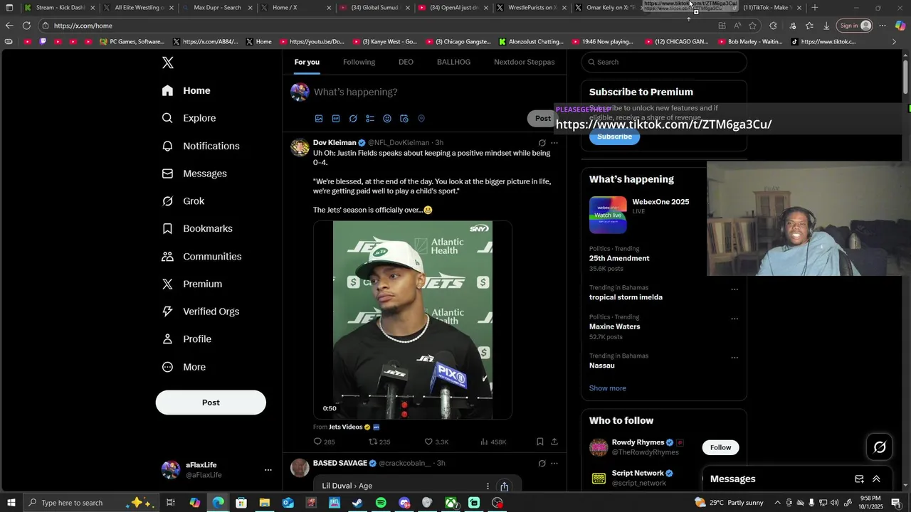
Task: Open new browser tab with plus button
Action: [x=815, y=8]
